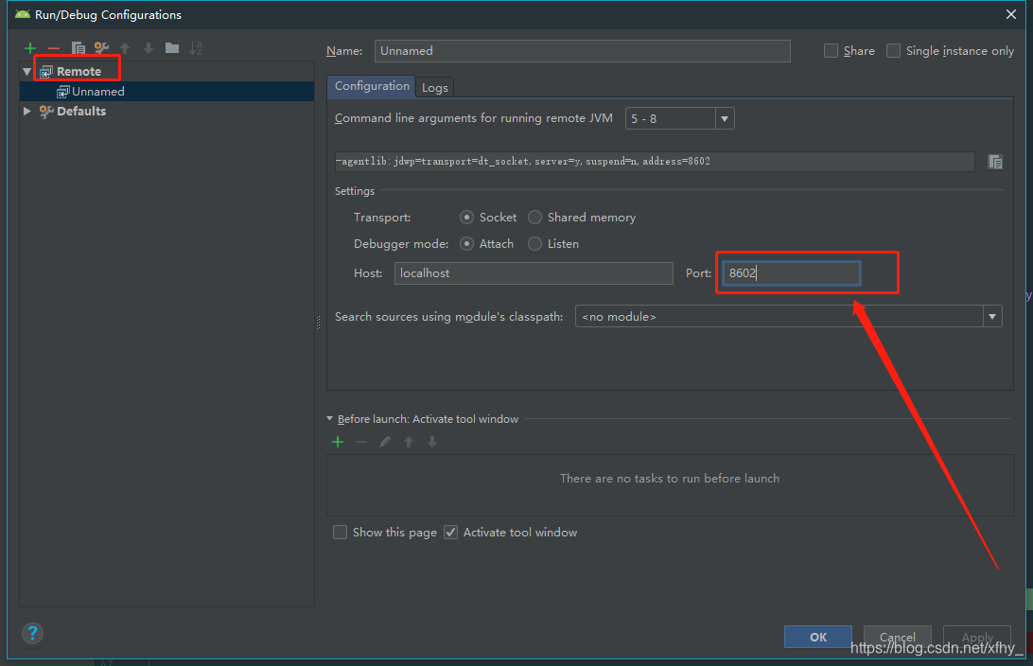Check Show this page option
This screenshot has height=666, width=1033.
[340, 533]
